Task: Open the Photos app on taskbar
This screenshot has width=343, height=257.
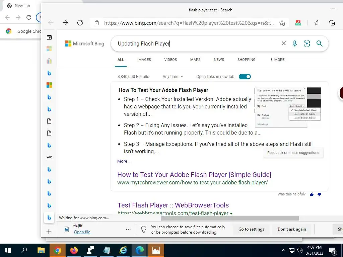Action: (156, 250)
